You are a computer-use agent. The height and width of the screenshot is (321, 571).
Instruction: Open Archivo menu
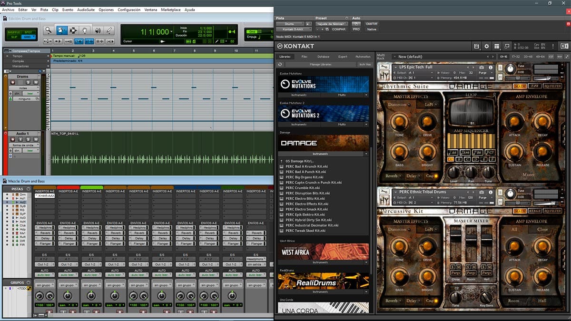coord(8,10)
